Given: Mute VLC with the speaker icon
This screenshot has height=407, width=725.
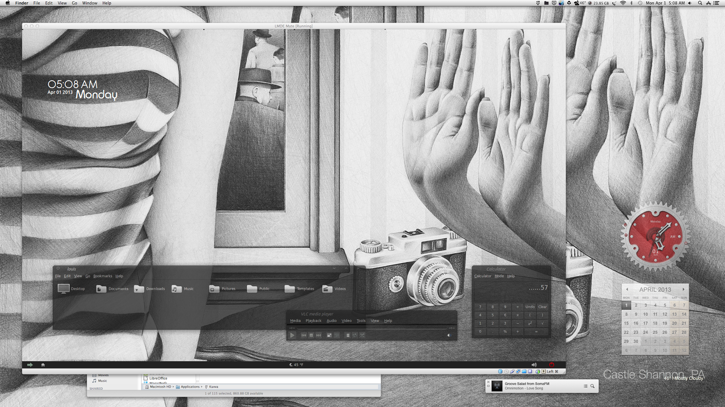Looking at the screenshot, I should (449, 335).
